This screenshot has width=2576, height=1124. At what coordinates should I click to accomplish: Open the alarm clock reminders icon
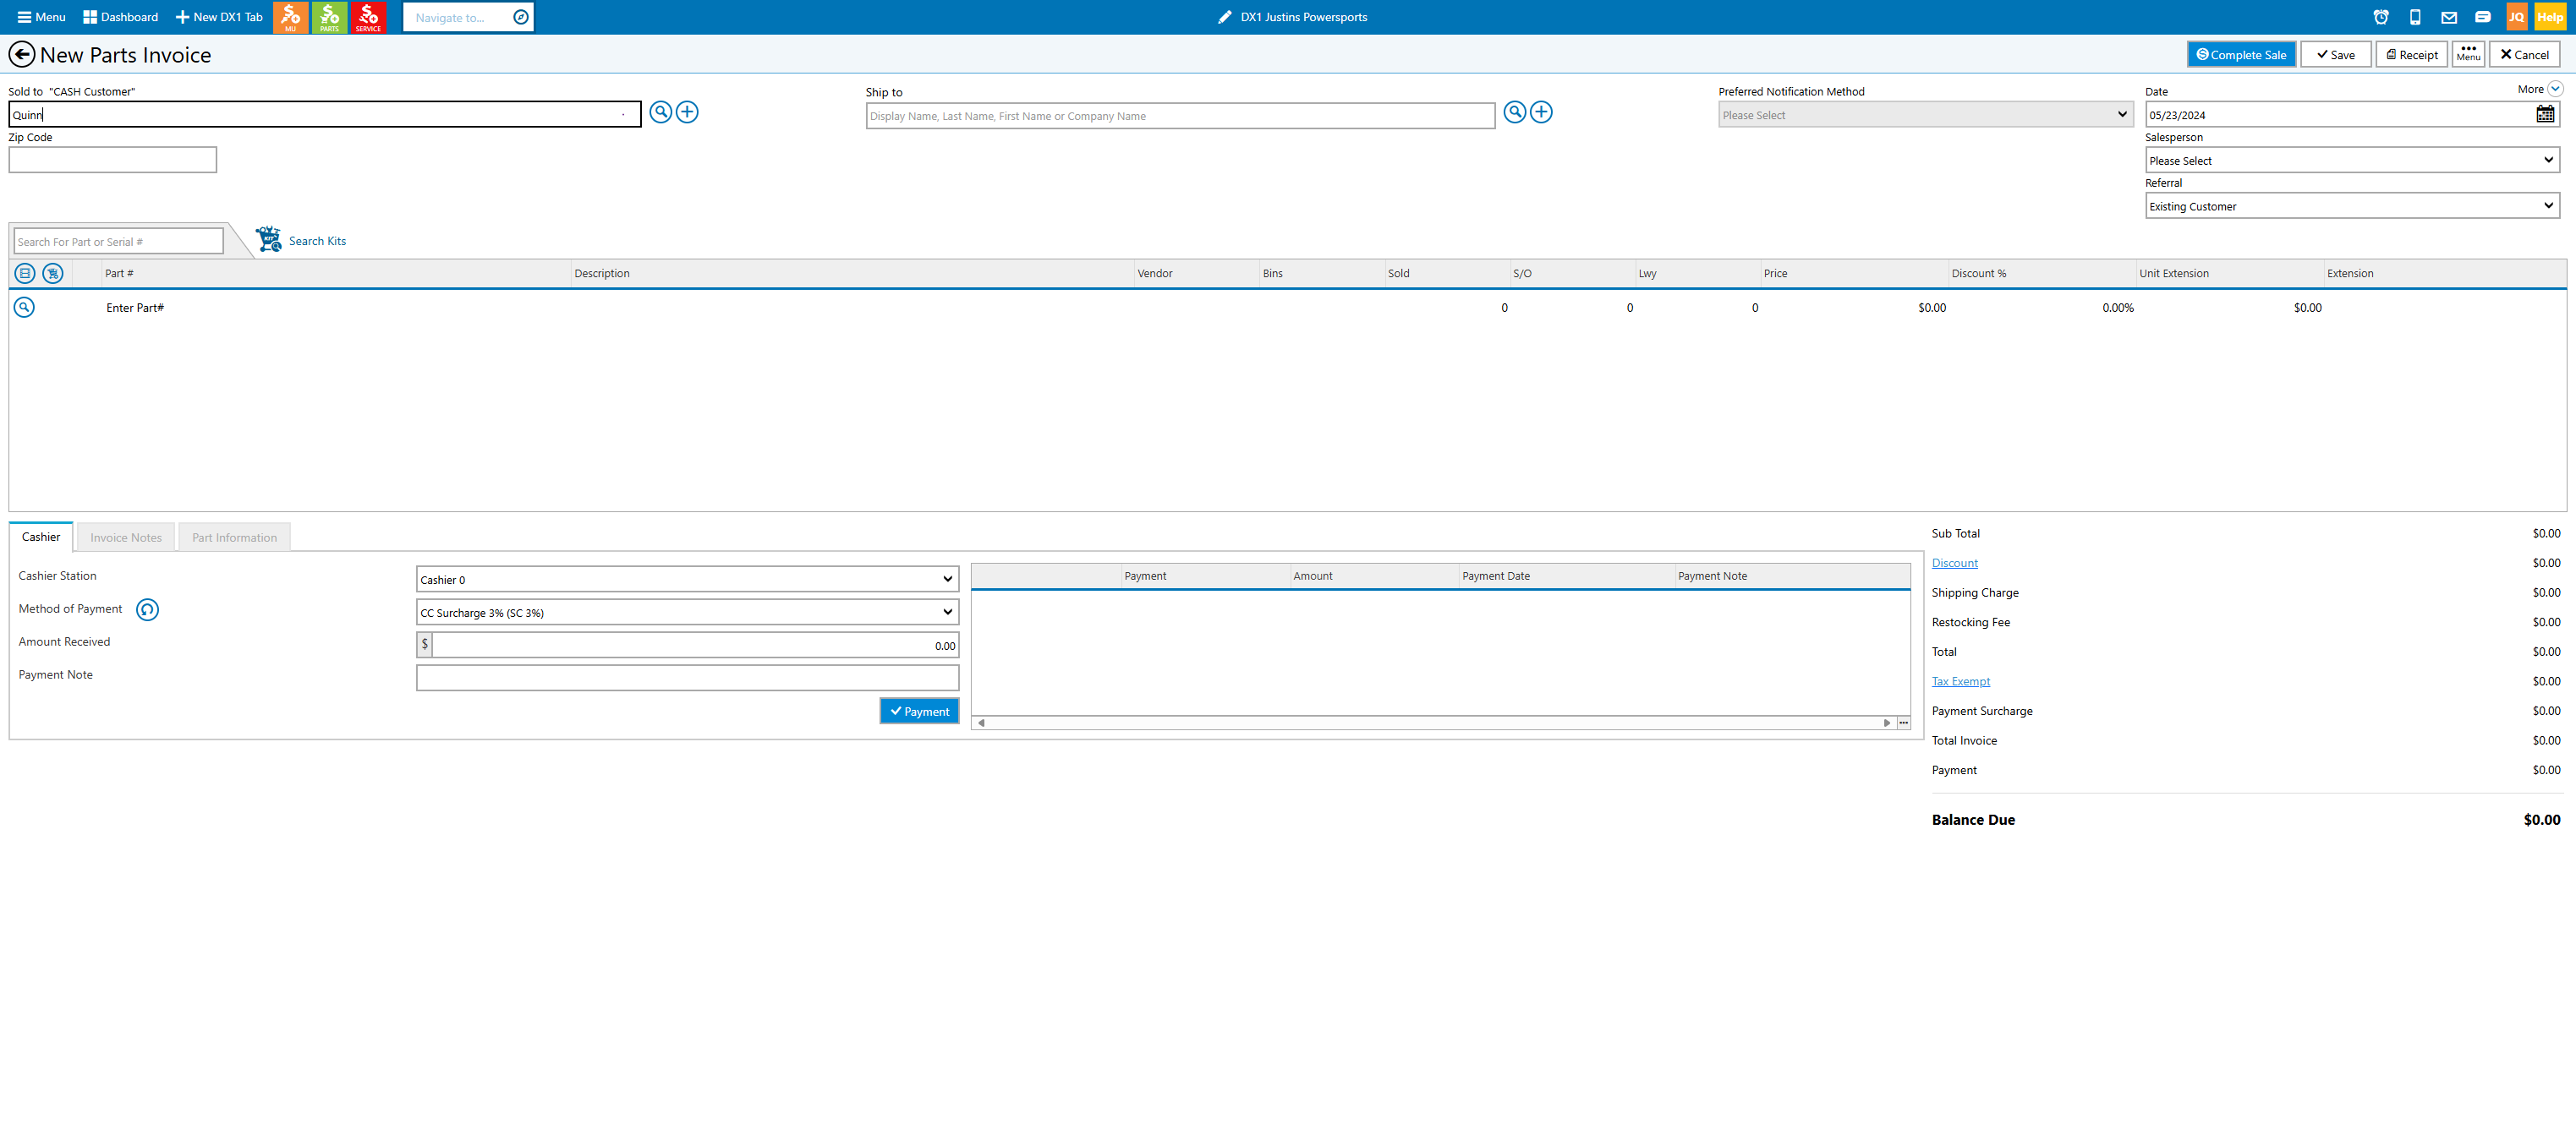click(x=2381, y=17)
